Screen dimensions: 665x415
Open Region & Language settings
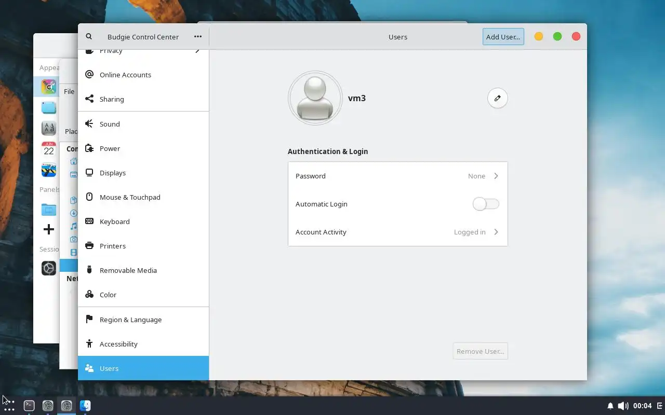pyautogui.click(x=143, y=320)
